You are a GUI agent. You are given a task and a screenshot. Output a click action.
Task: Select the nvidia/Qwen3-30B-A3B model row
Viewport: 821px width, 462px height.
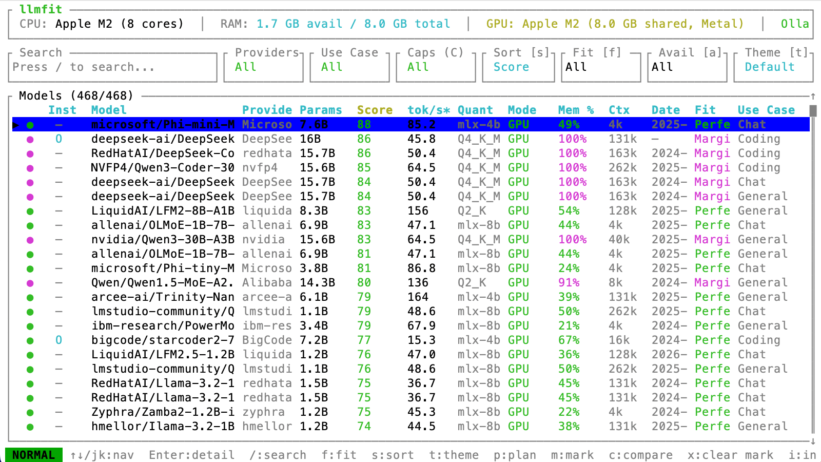click(411, 240)
